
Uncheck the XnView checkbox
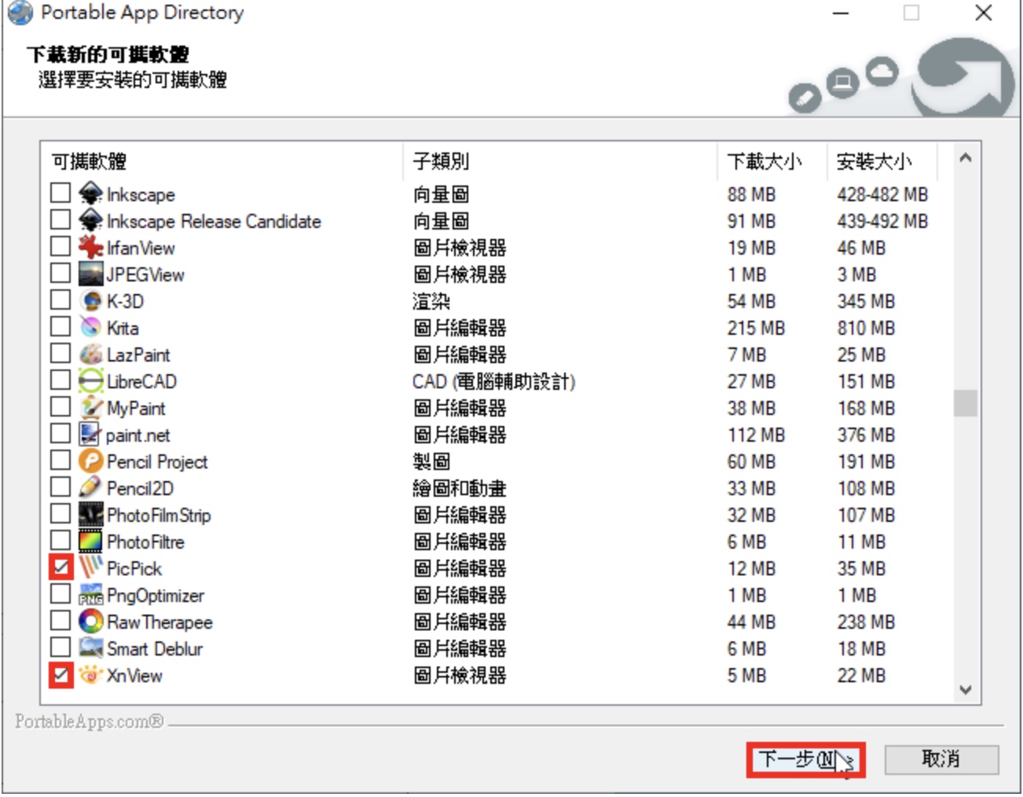tap(60, 674)
